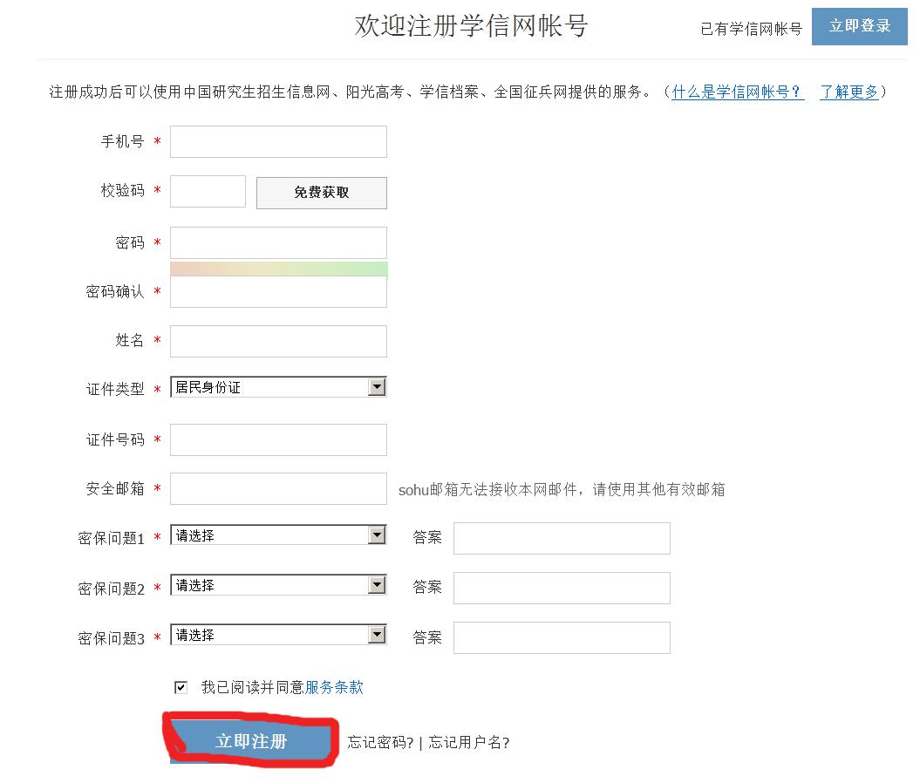Click the 忘记密码 link
The width and height of the screenshot is (920, 783).
380,743
